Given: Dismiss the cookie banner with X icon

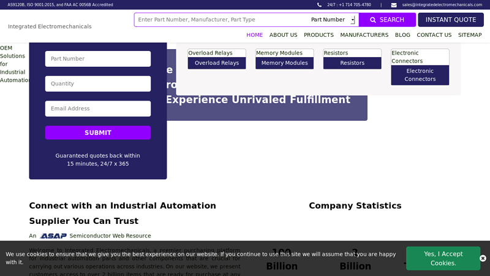Looking at the screenshot, I should point(483,258).
